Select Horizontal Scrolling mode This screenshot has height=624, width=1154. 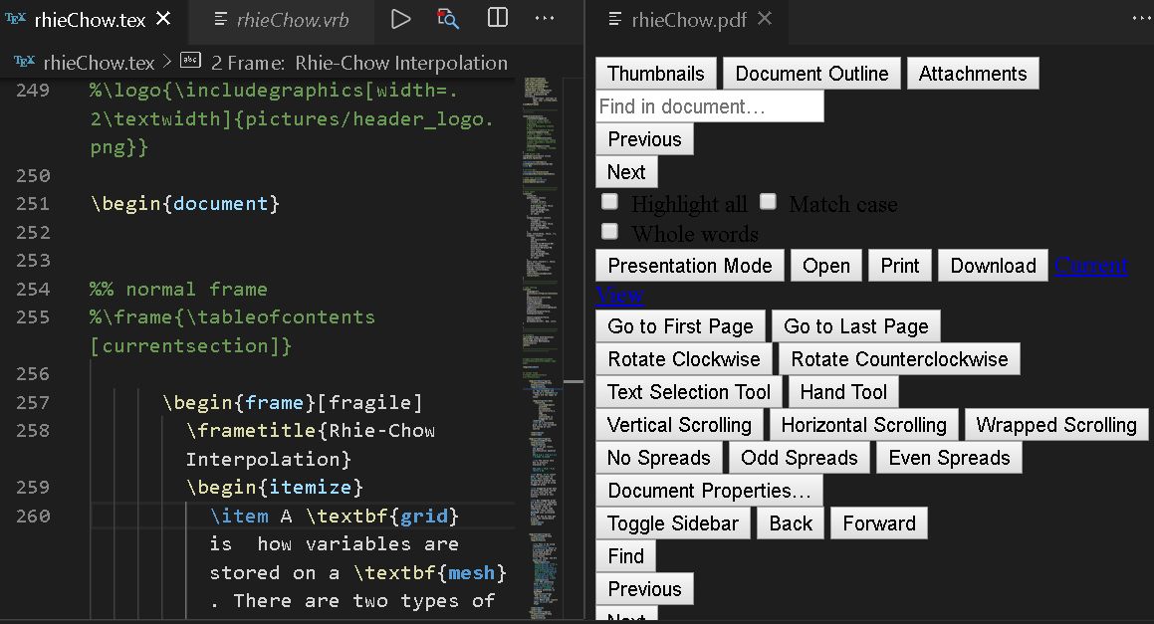(x=863, y=425)
